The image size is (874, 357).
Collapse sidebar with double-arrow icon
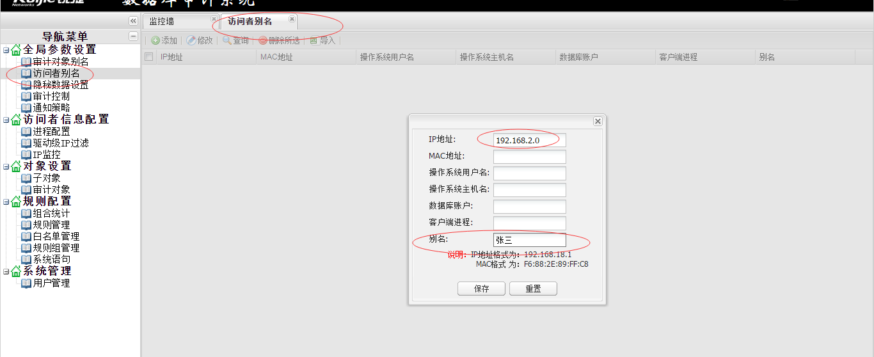(x=133, y=21)
